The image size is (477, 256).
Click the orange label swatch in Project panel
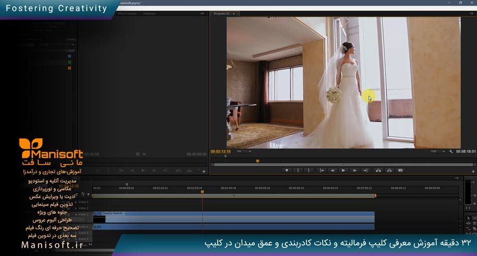[69, 68]
